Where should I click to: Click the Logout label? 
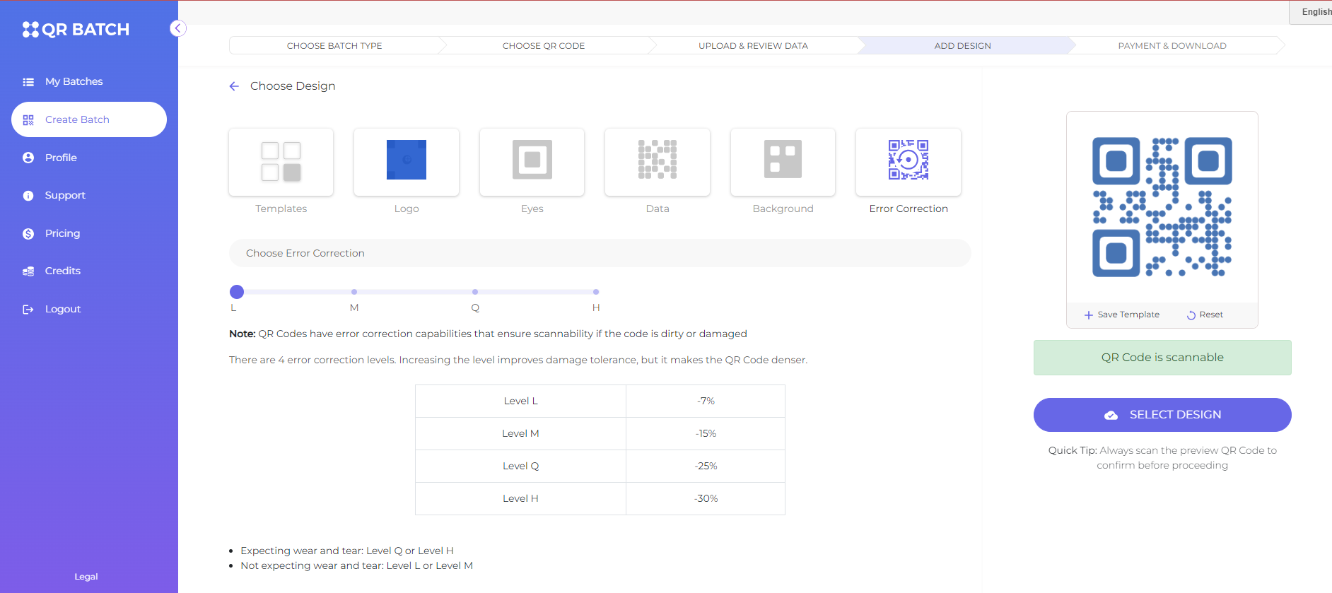point(63,309)
